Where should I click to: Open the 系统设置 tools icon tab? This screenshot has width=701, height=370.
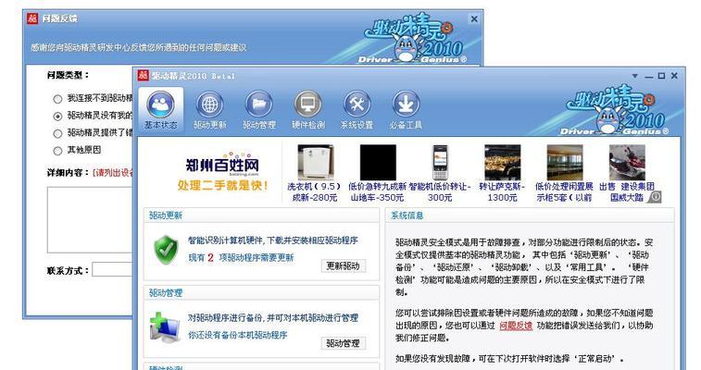click(357, 110)
